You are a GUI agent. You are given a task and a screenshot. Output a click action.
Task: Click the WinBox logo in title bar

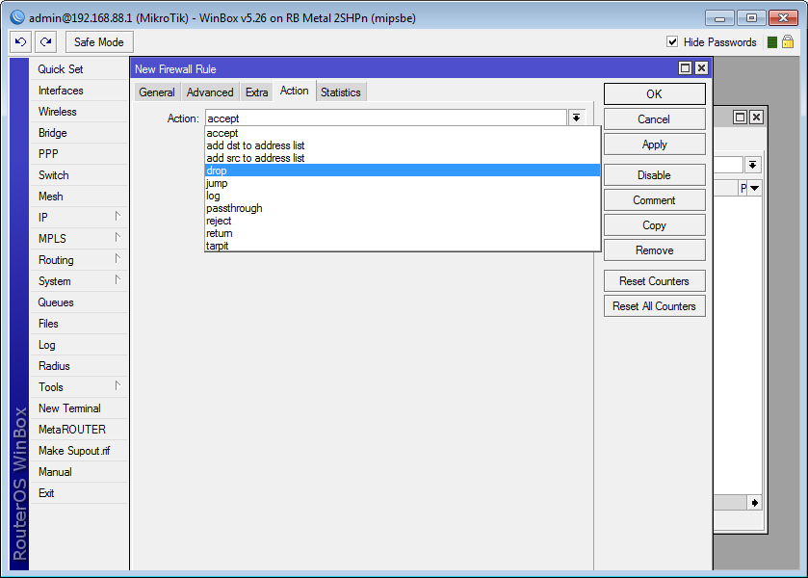pyautogui.click(x=17, y=17)
